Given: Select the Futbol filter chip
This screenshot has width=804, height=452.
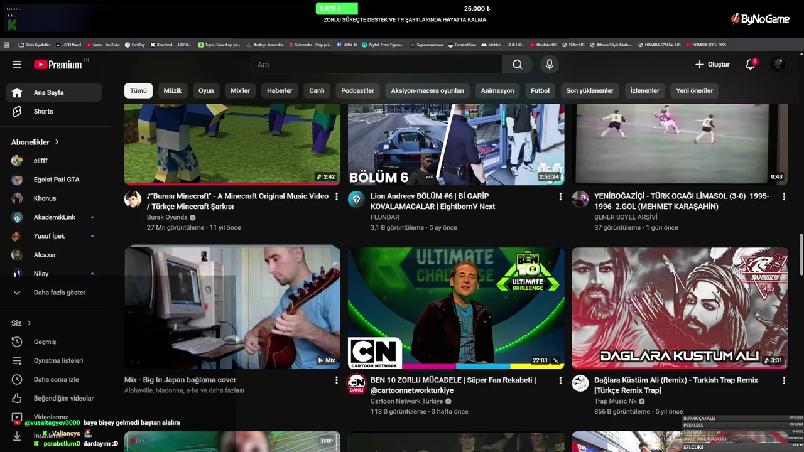Looking at the screenshot, I should (x=540, y=90).
